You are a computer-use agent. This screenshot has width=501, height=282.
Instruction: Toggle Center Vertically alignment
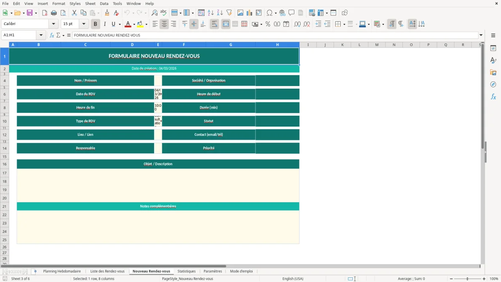click(194, 24)
